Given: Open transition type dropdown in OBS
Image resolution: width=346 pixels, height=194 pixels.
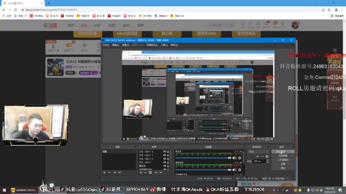Looking at the screenshot, I should (x=258, y=152).
